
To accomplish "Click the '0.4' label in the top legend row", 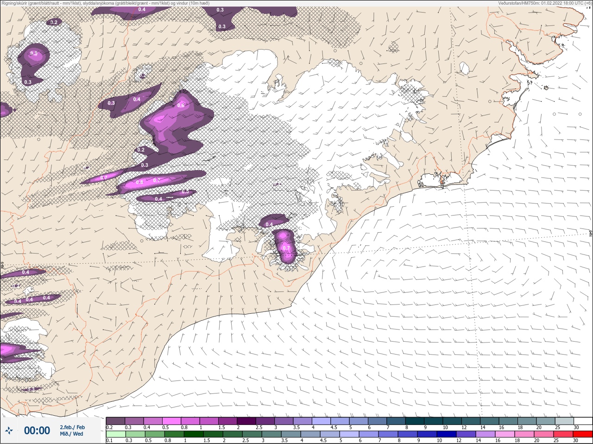I will 147,427.
